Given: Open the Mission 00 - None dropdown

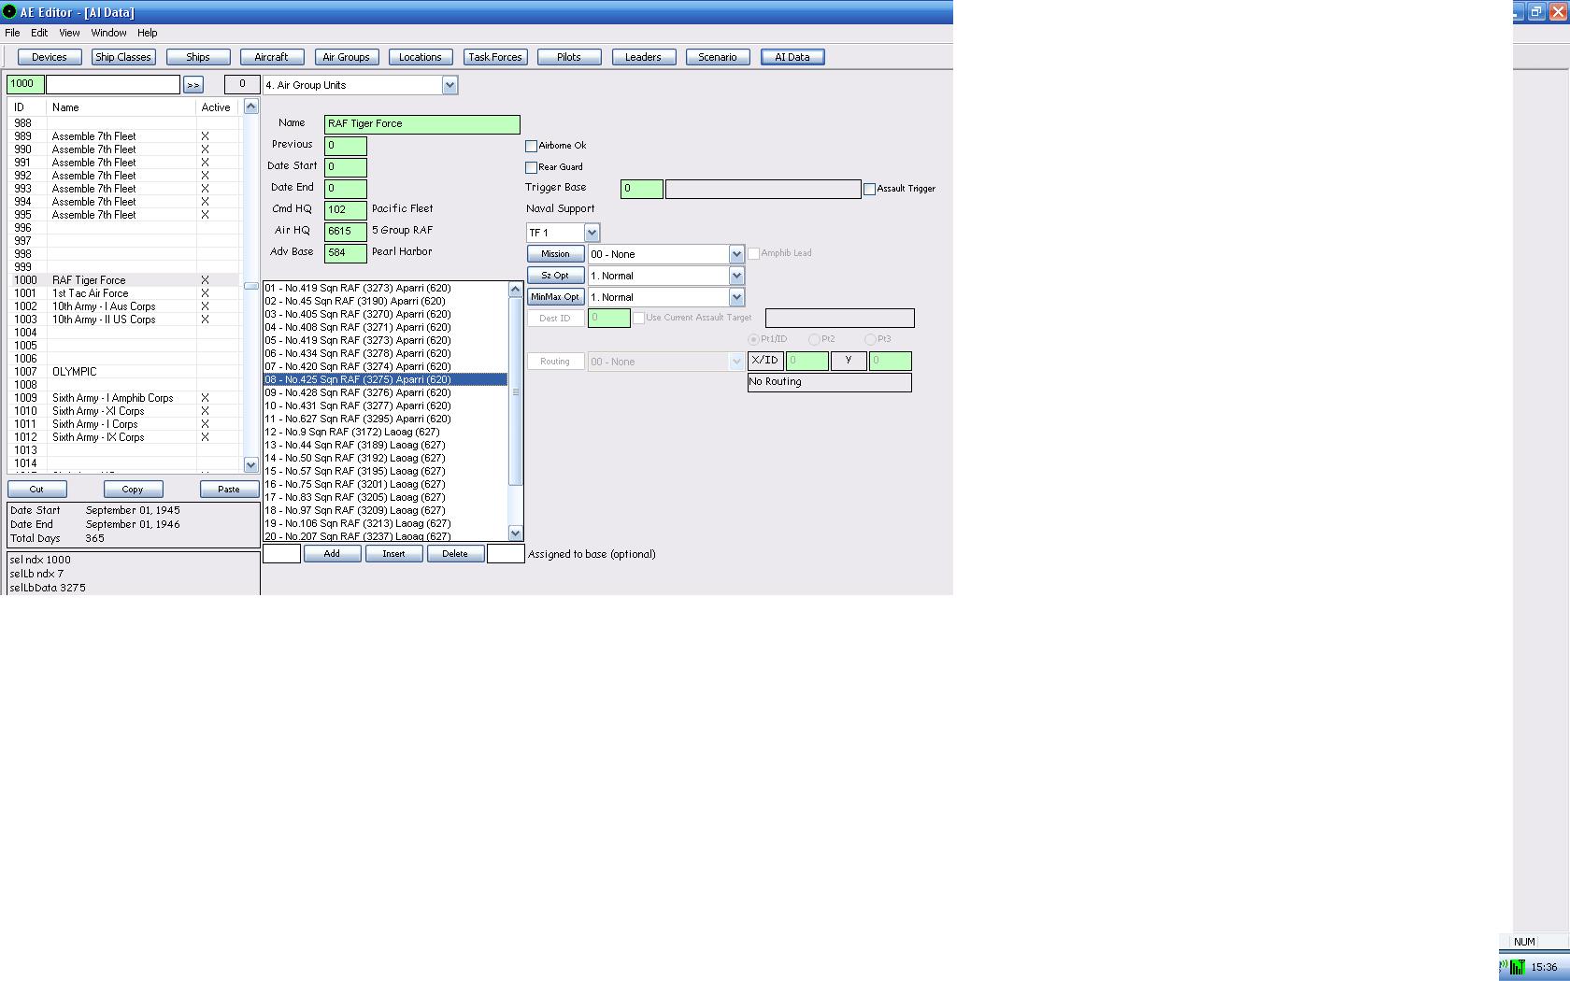Looking at the screenshot, I should pos(736,254).
